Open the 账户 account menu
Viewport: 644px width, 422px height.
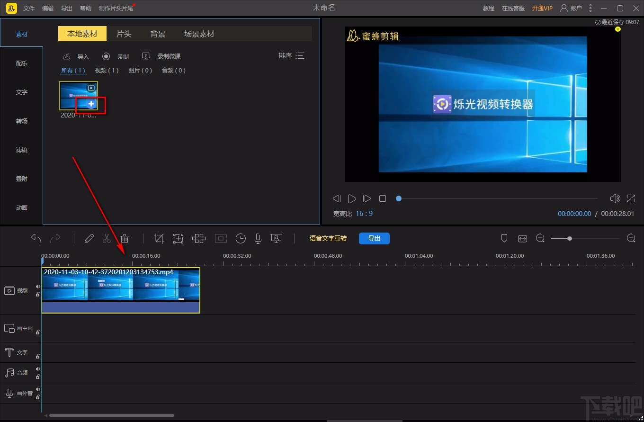pyautogui.click(x=571, y=8)
